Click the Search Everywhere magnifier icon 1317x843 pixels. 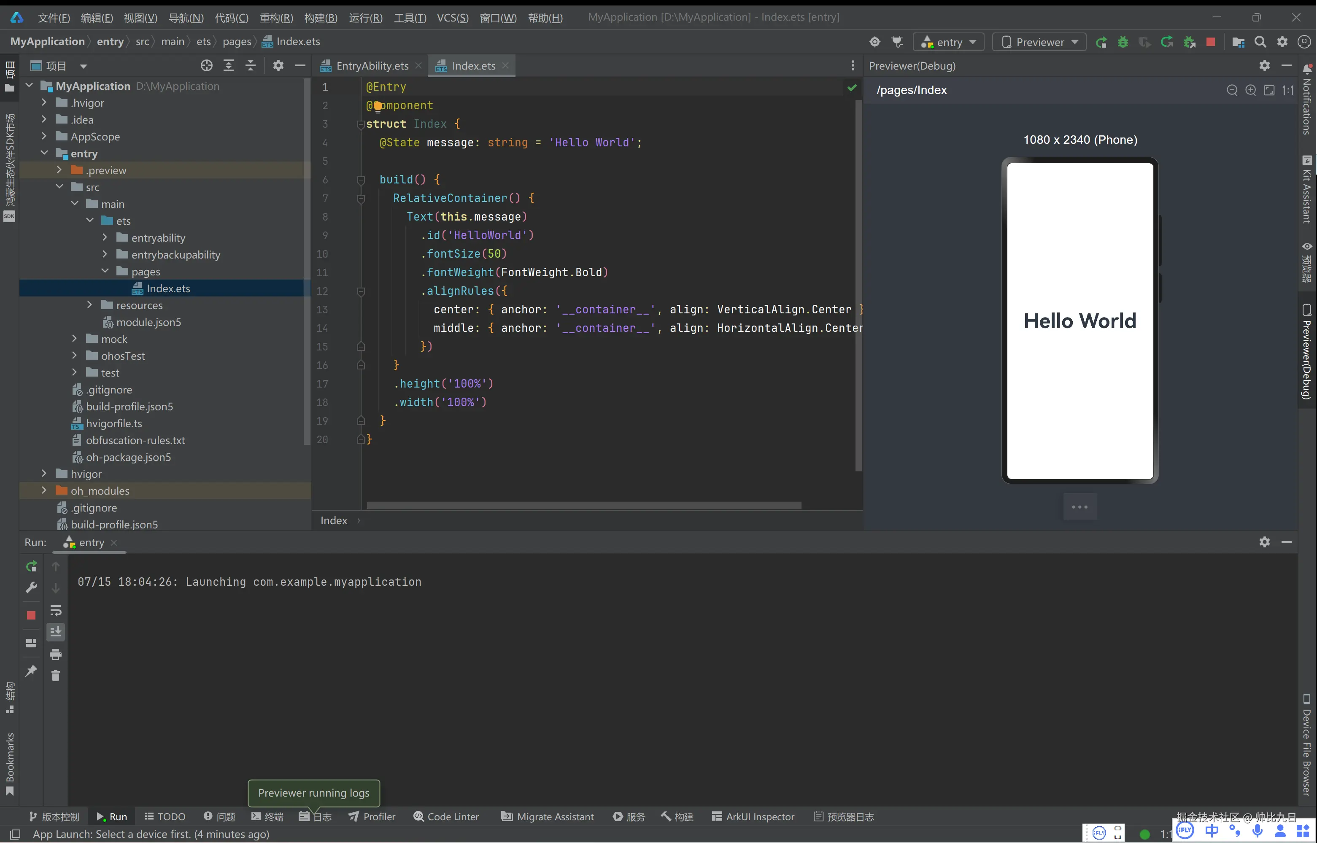point(1260,42)
